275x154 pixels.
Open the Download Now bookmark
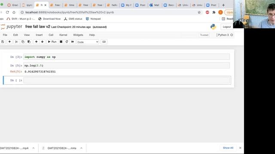point(49,19)
